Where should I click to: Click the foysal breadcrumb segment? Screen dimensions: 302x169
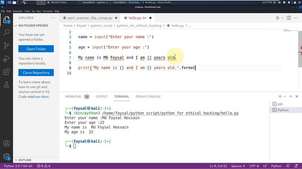tap(82, 25)
